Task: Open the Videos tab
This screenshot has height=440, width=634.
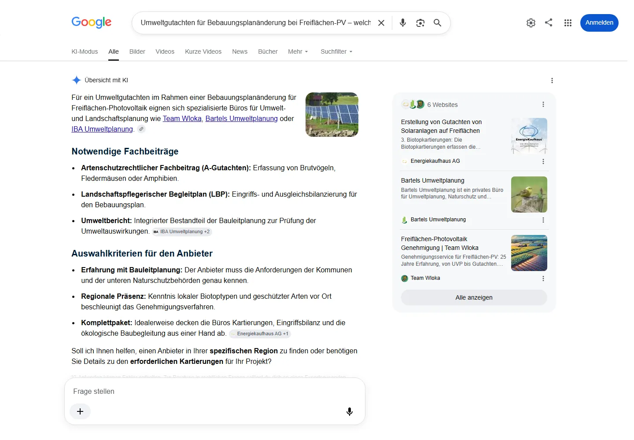Action: click(165, 51)
